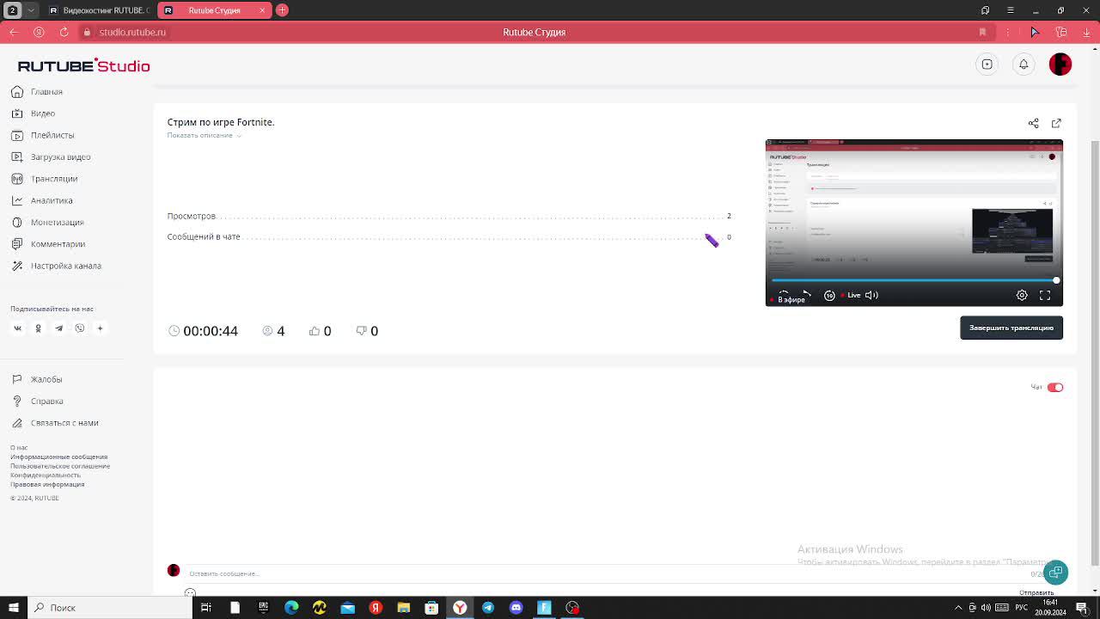The image size is (1100, 619).
Task: Jump to Live in player
Action: (x=852, y=296)
